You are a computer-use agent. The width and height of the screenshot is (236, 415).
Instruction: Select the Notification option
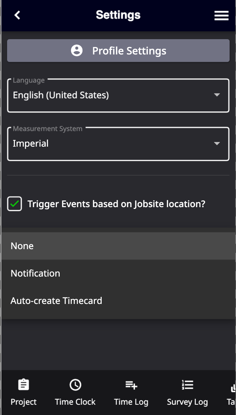[x=118, y=273]
